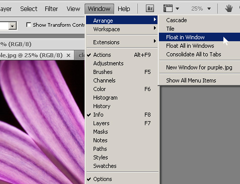Enable Show Transform Controls checkbox
Screen dimensions: 240x184
tap(29, 25)
